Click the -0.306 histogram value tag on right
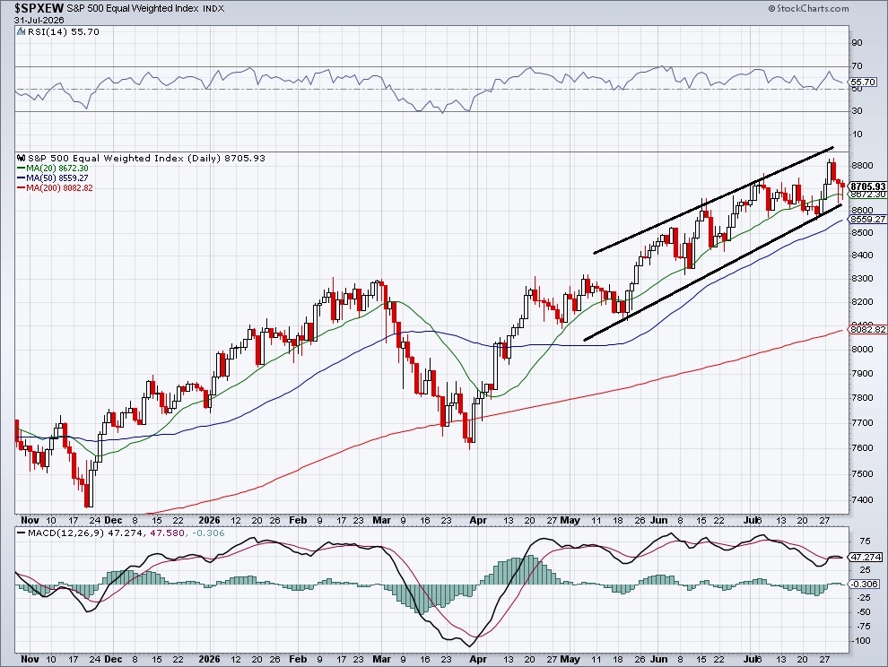888x667 pixels. (866, 584)
